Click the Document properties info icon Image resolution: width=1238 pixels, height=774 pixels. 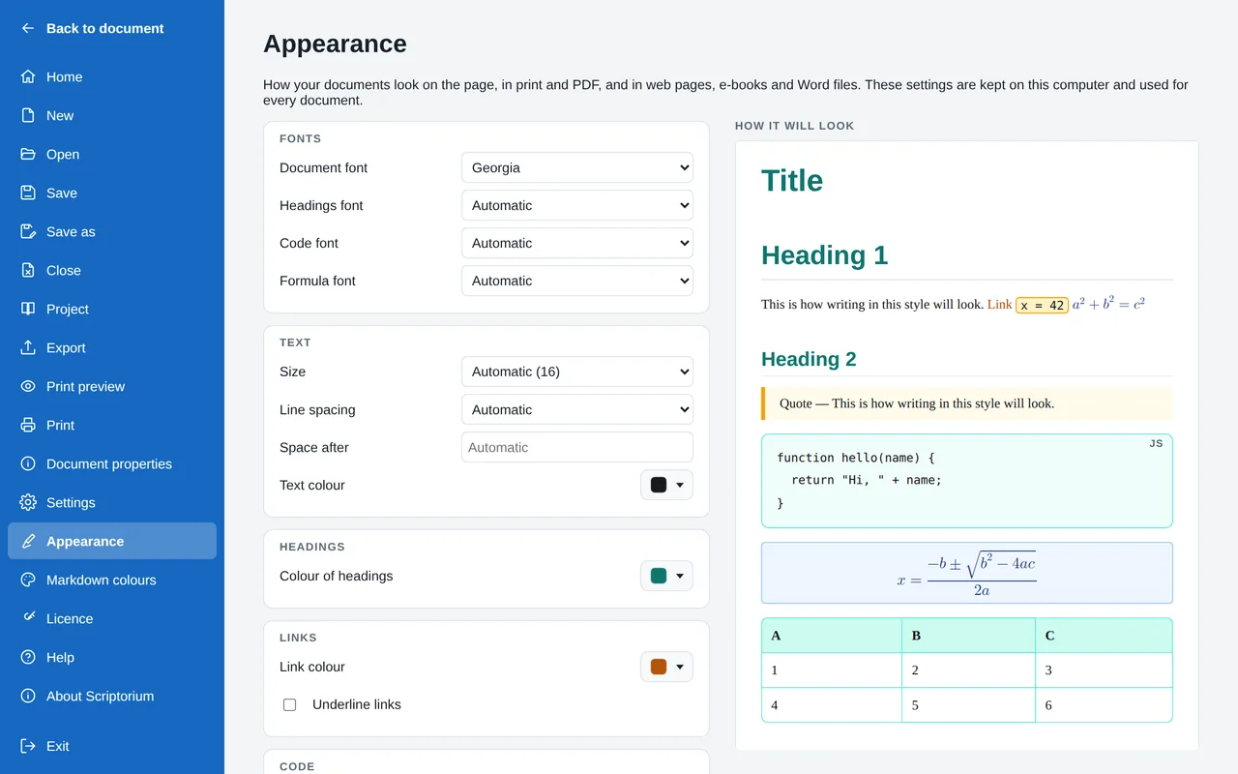coord(28,463)
